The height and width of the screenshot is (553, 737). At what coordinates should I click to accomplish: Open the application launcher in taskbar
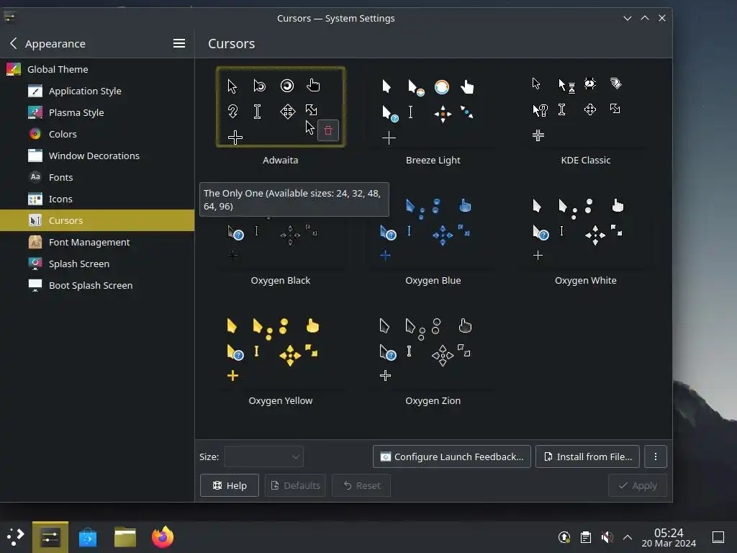15,537
